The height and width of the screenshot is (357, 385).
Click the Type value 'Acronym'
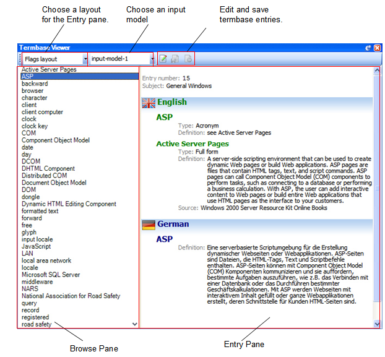pyautogui.click(x=207, y=126)
